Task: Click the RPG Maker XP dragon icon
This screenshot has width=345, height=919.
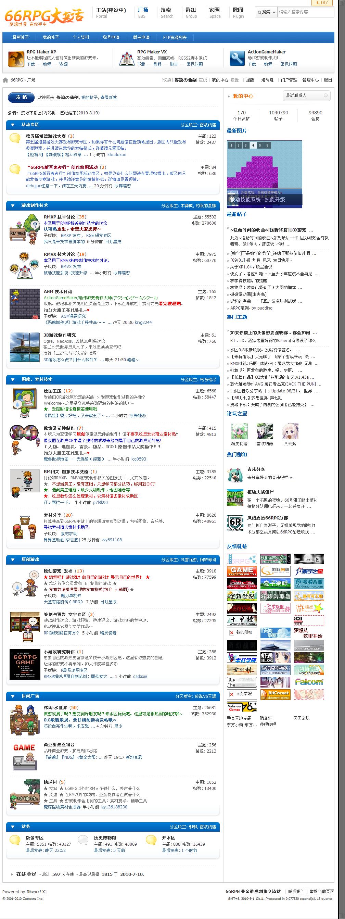Action: [x=16, y=59]
